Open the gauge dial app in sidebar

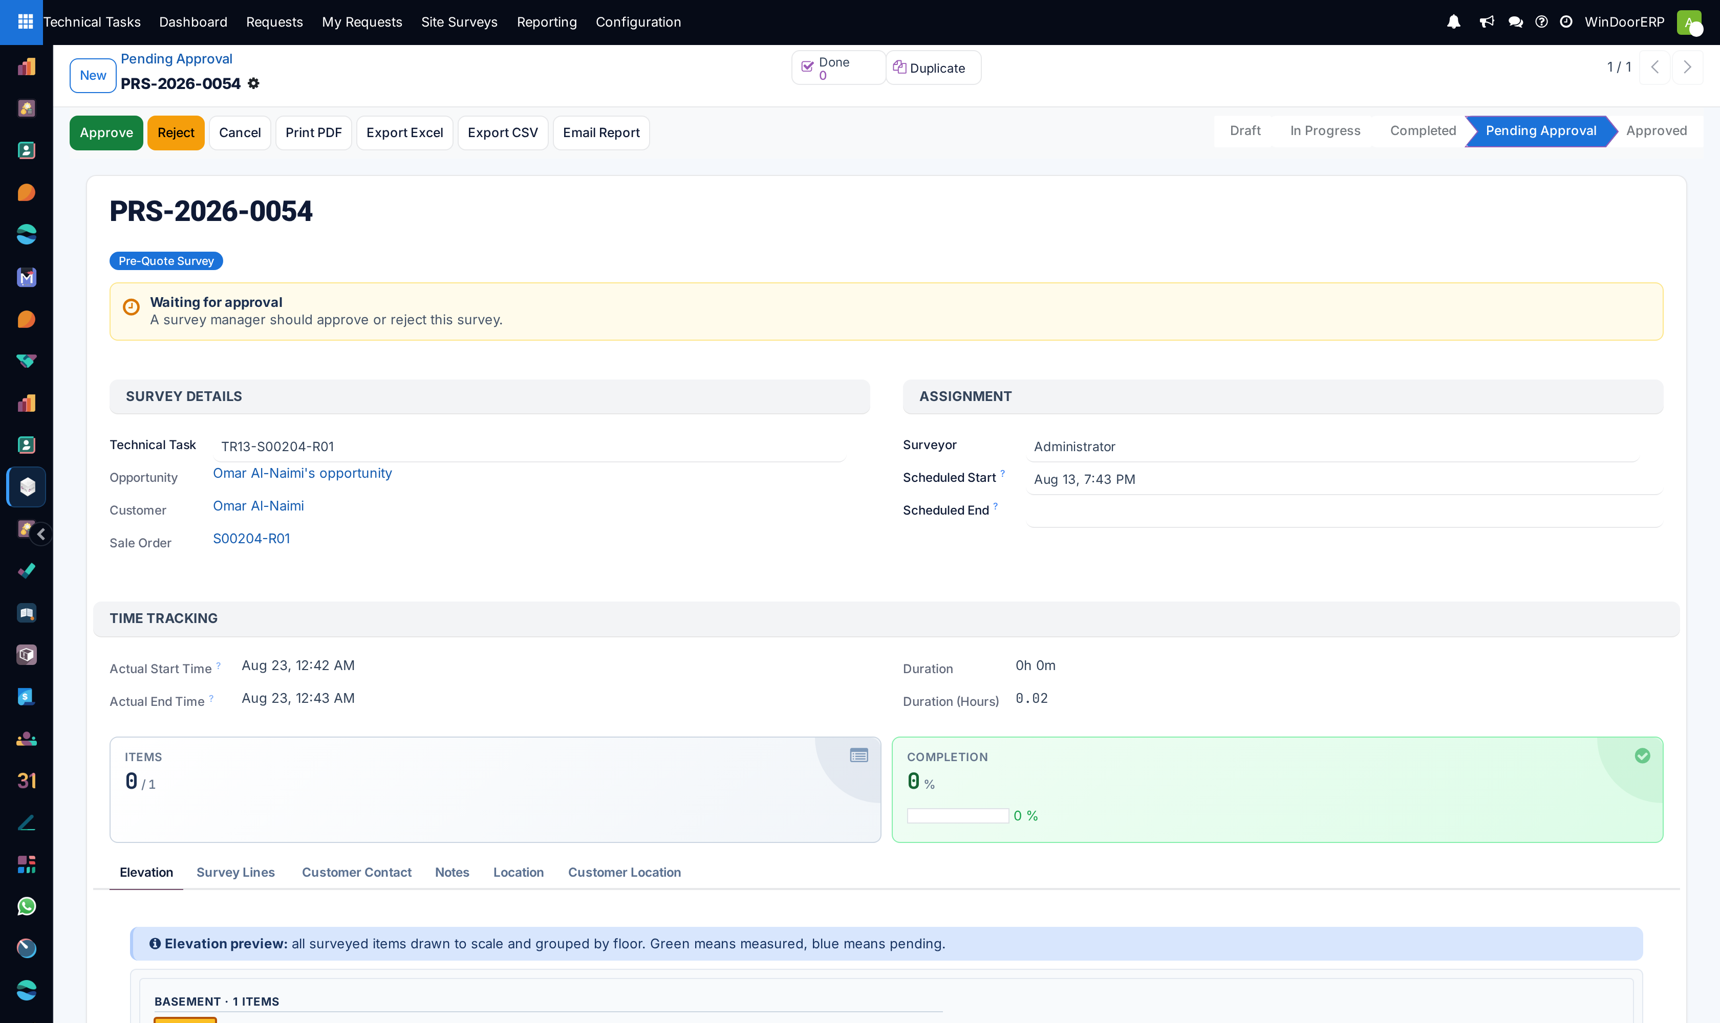tap(26, 948)
